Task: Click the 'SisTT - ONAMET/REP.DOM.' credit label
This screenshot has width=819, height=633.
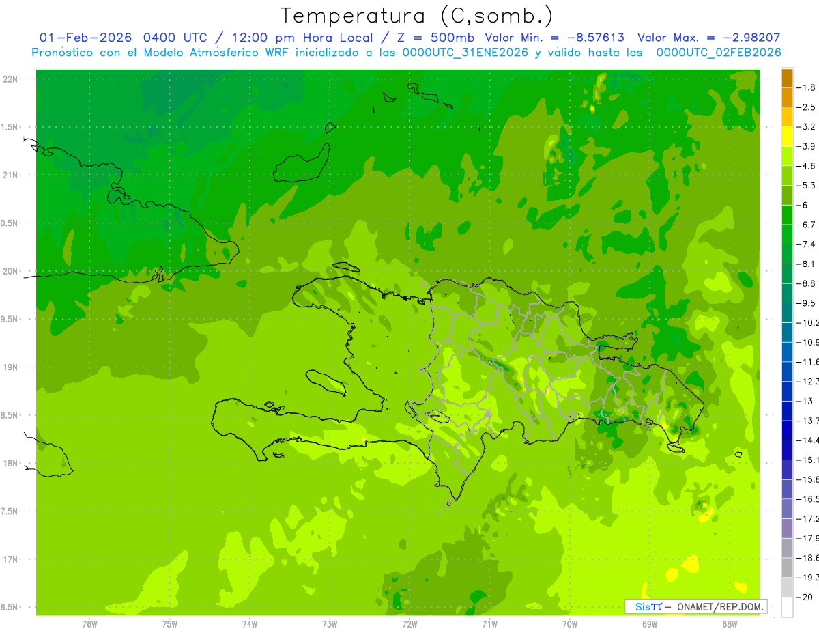Action: pos(696,606)
